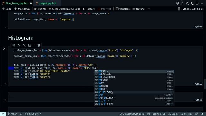Open the terminal prompt icon in title bar

pyautogui.click(x=192, y=3)
